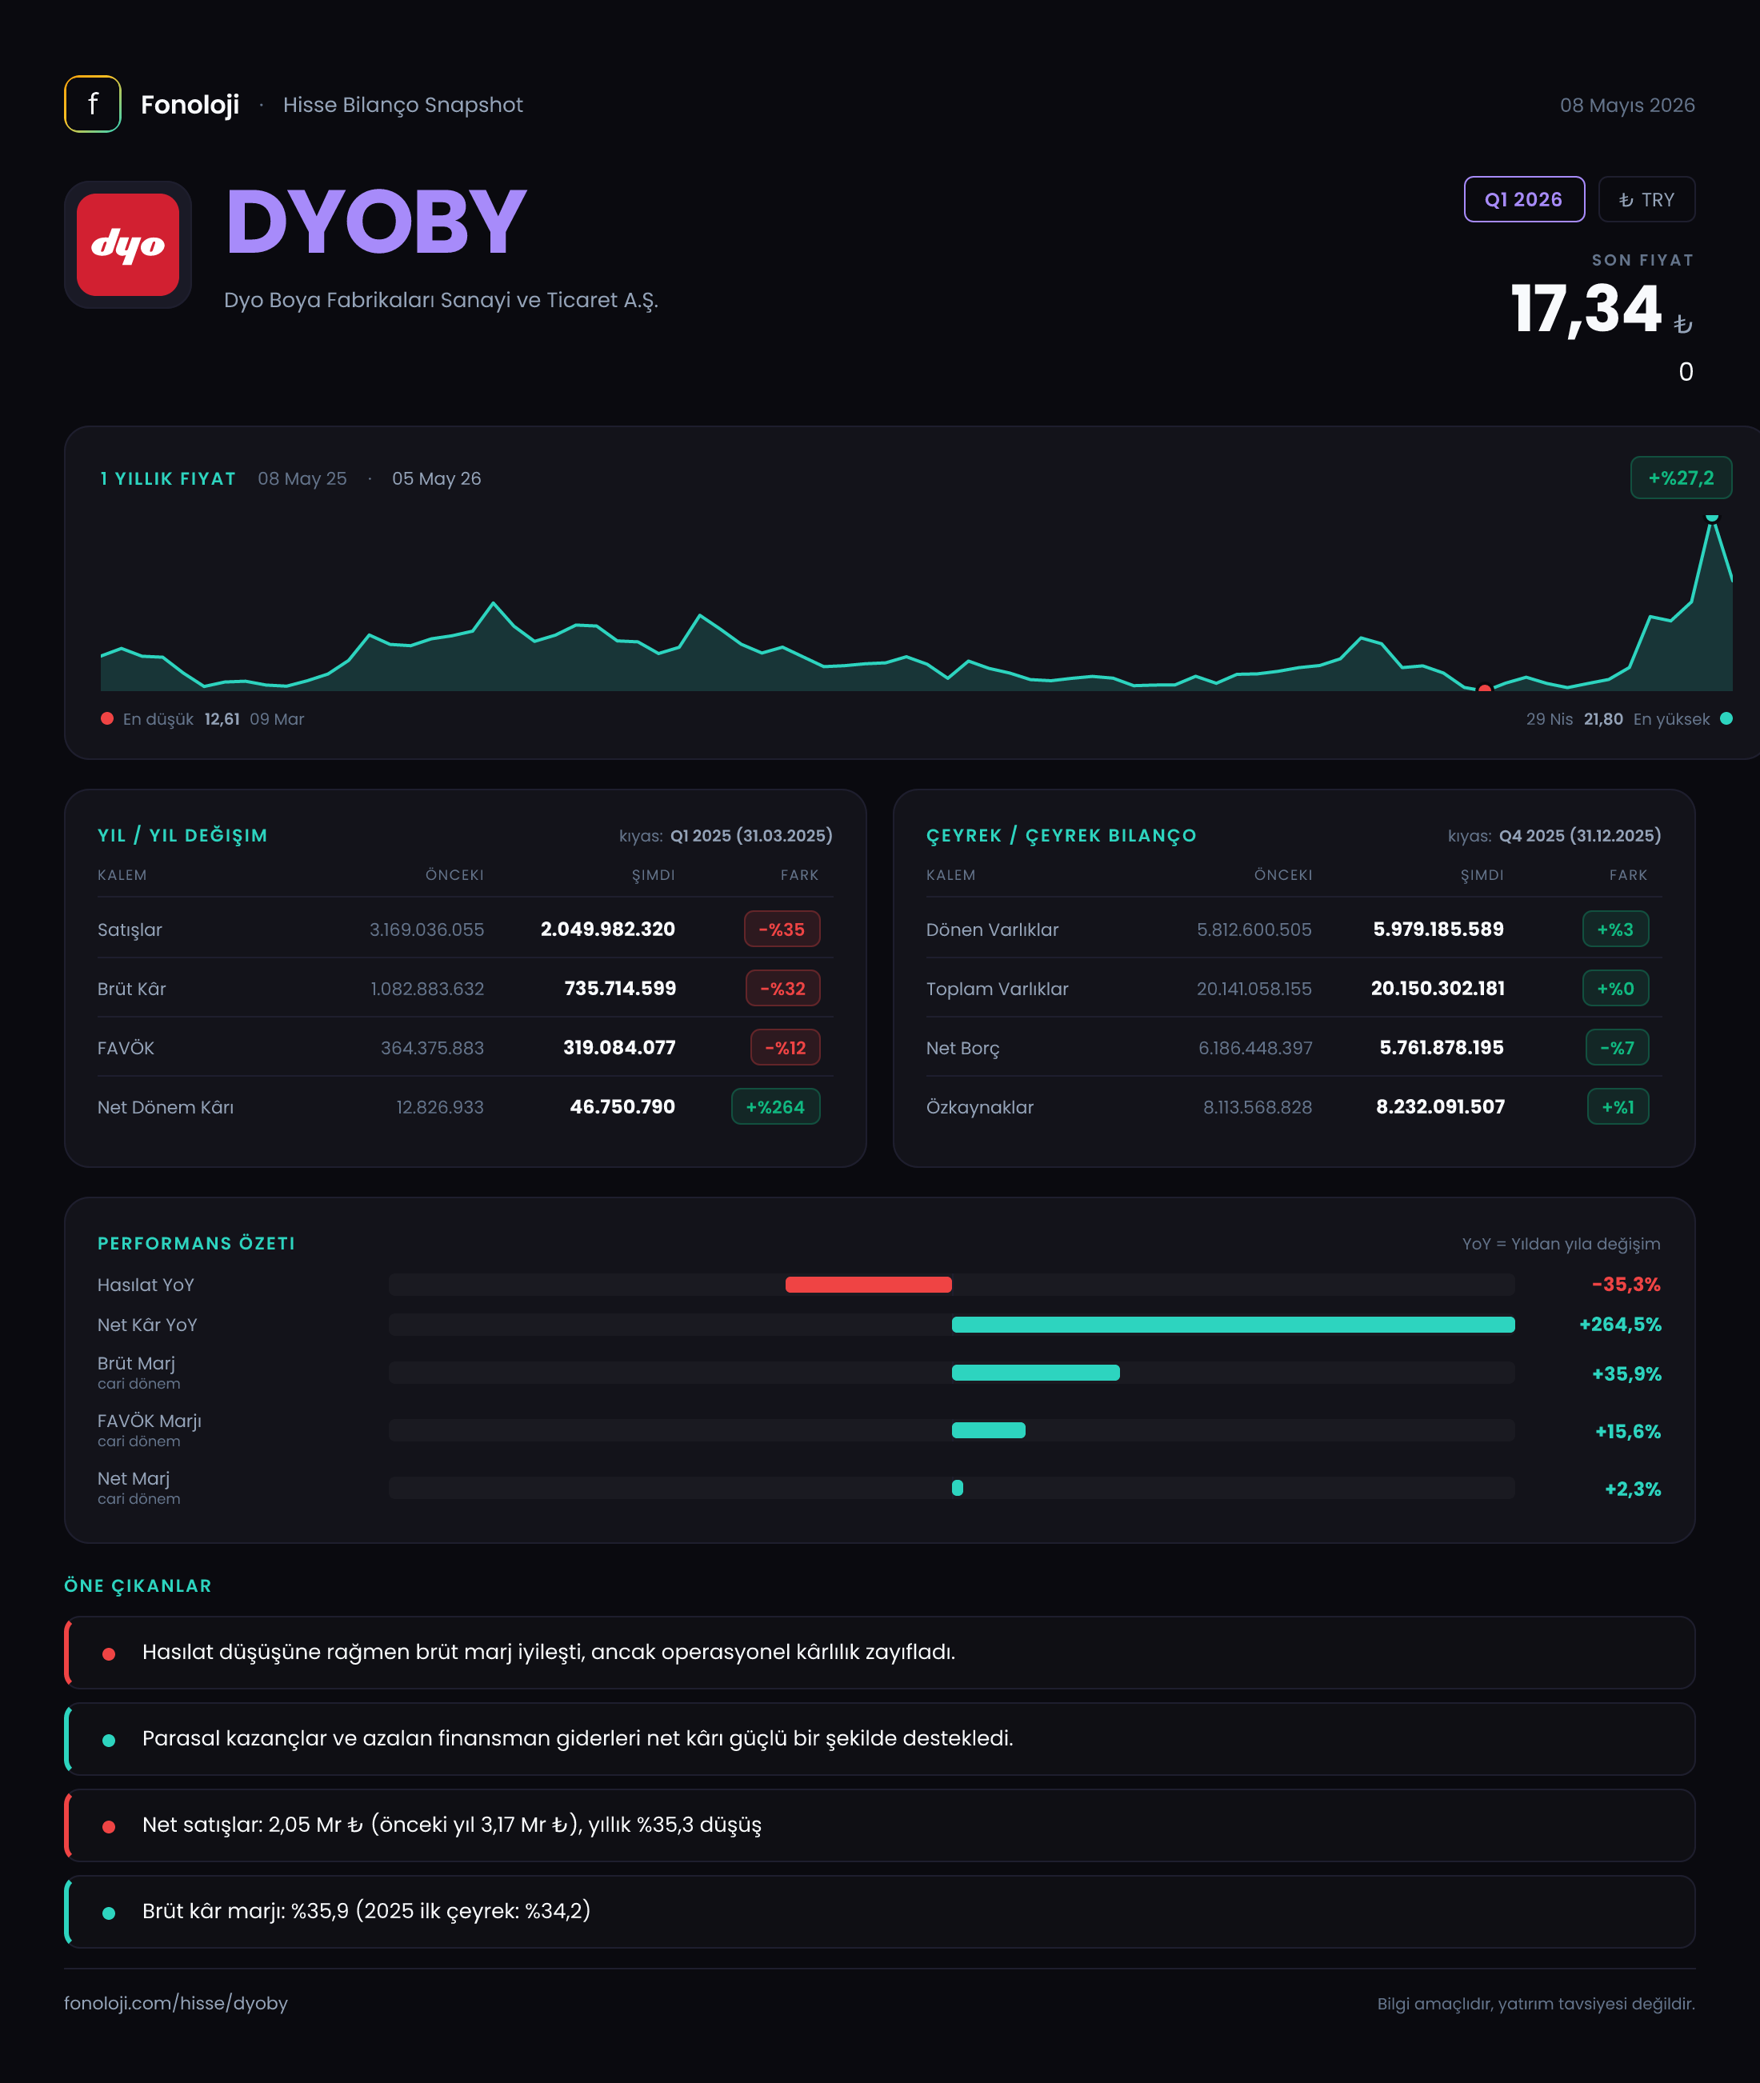Image resolution: width=1760 pixels, height=2083 pixels.
Task: Click the 08 Mayıs 2026 date
Action: 1627,105
